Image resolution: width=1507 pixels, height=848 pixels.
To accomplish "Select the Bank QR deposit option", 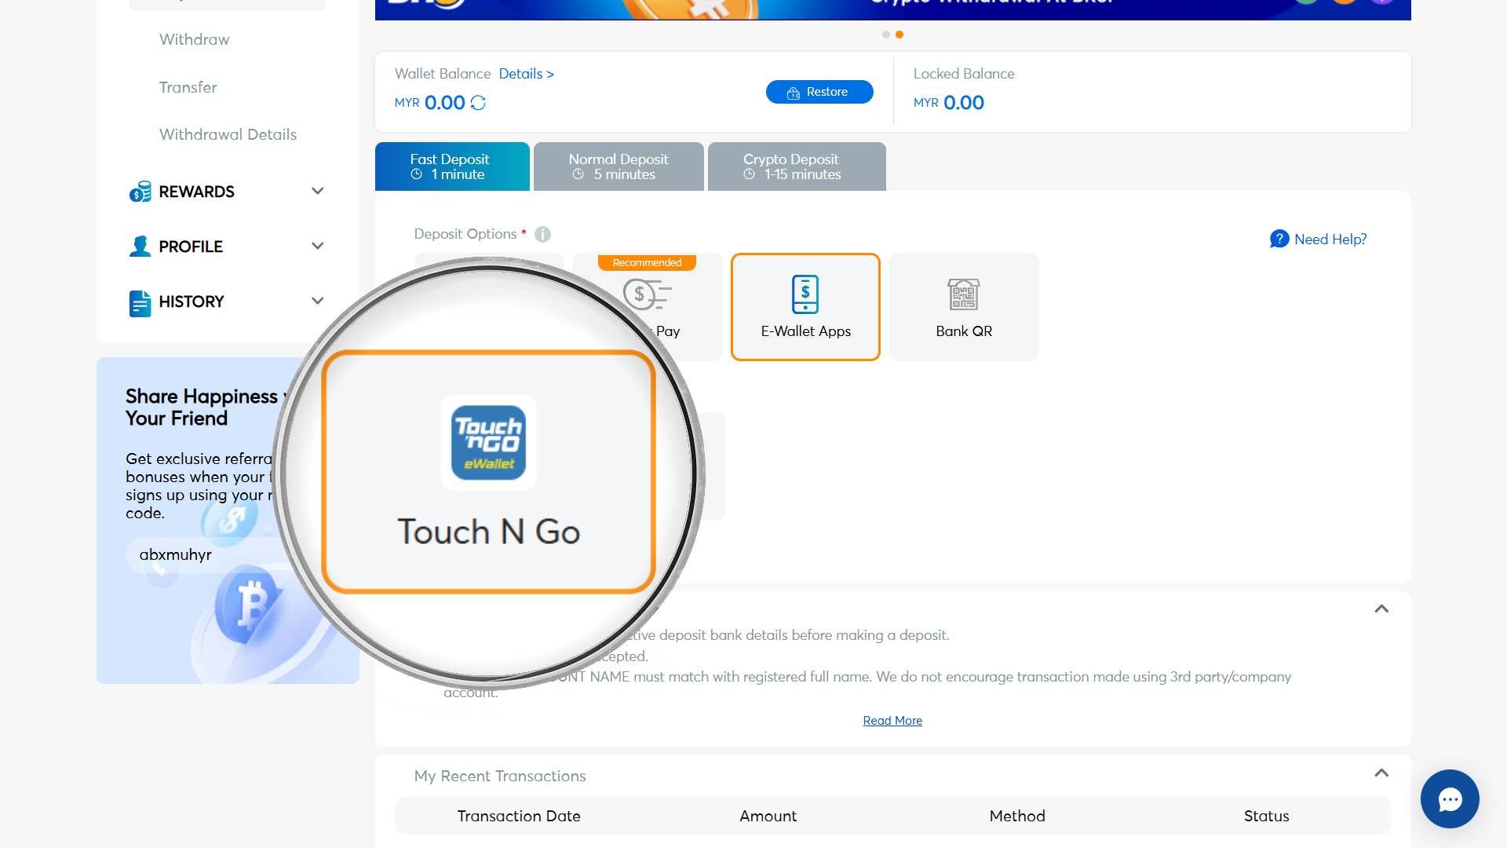I will (964, 307).
